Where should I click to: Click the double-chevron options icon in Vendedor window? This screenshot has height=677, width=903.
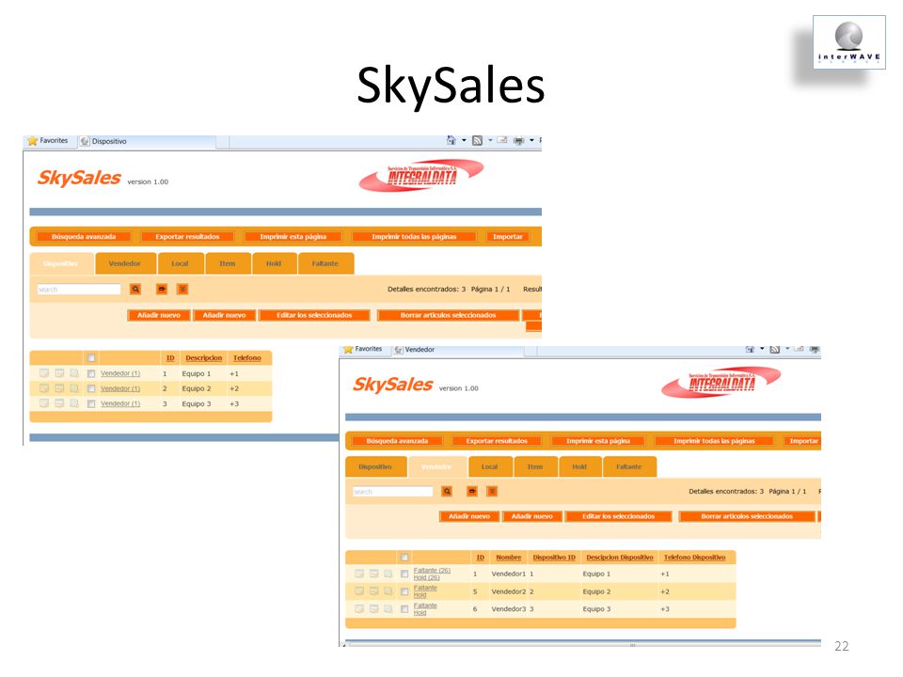point(492,491)
